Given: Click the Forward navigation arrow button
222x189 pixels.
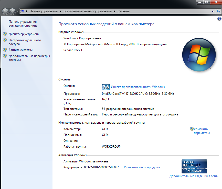Looking at the screenshot, I should click(12, 11).
